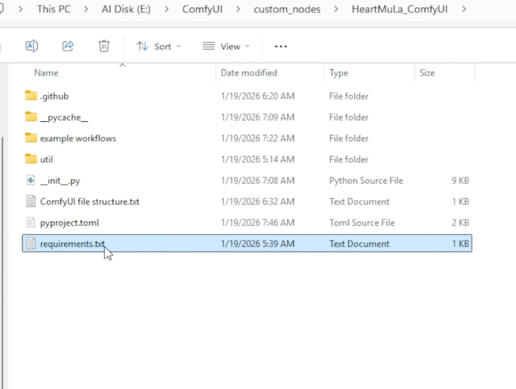Open the See more ellipsis menu
The image size is (516, 389).
point(280,45)
